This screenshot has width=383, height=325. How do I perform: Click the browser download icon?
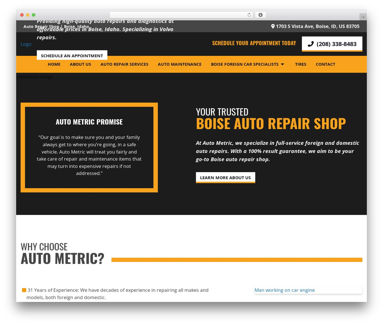pyautogui.click(x=260, y=15)
